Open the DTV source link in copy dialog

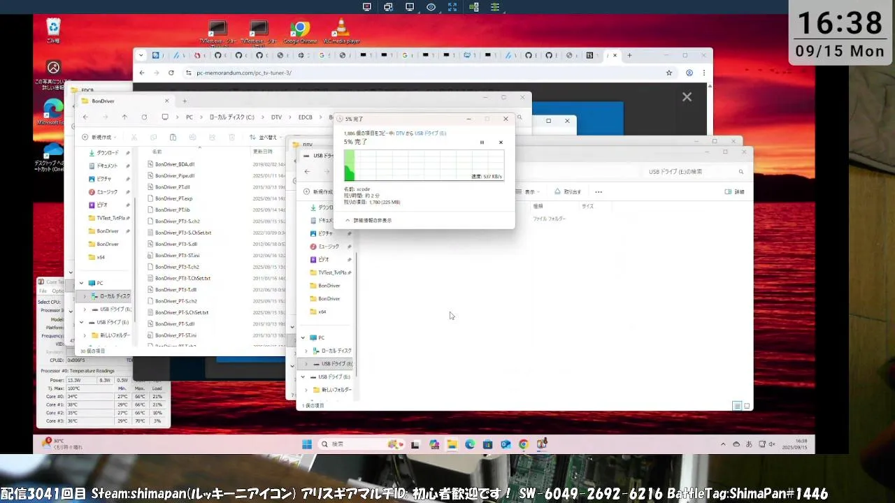(400, 133)
